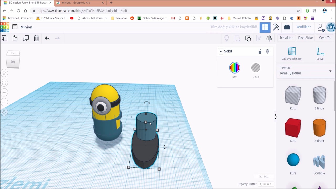Click the Izg. Düz. edit grid button

(264, 177)
